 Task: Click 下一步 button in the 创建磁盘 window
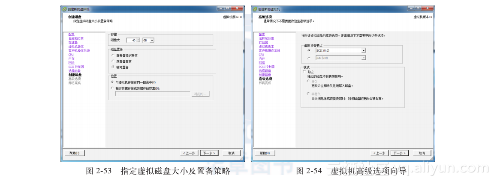(209, 153)
